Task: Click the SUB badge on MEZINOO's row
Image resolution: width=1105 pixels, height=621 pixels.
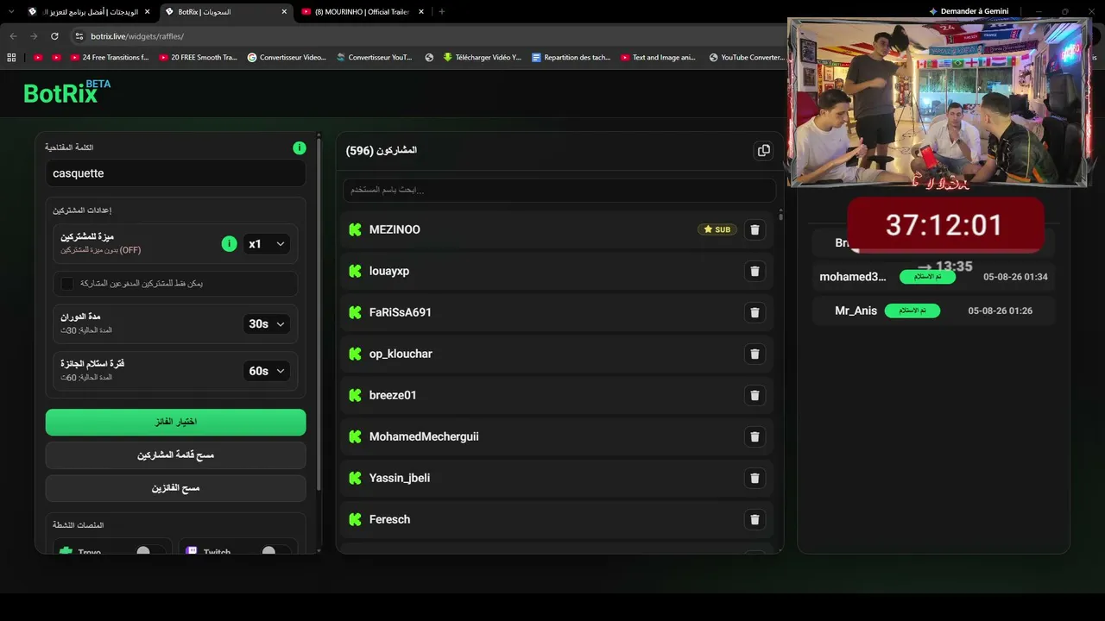Action: [x=717, y=229]
